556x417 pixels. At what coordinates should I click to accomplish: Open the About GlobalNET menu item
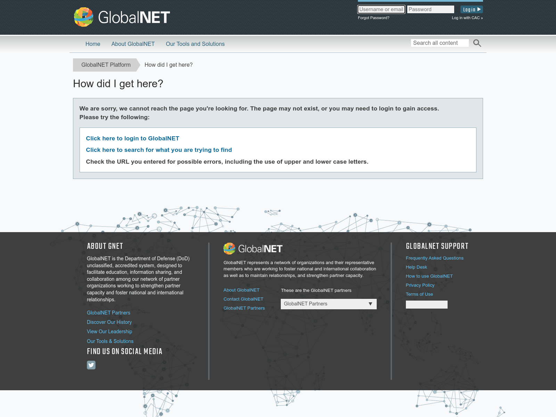click(133, 44)
